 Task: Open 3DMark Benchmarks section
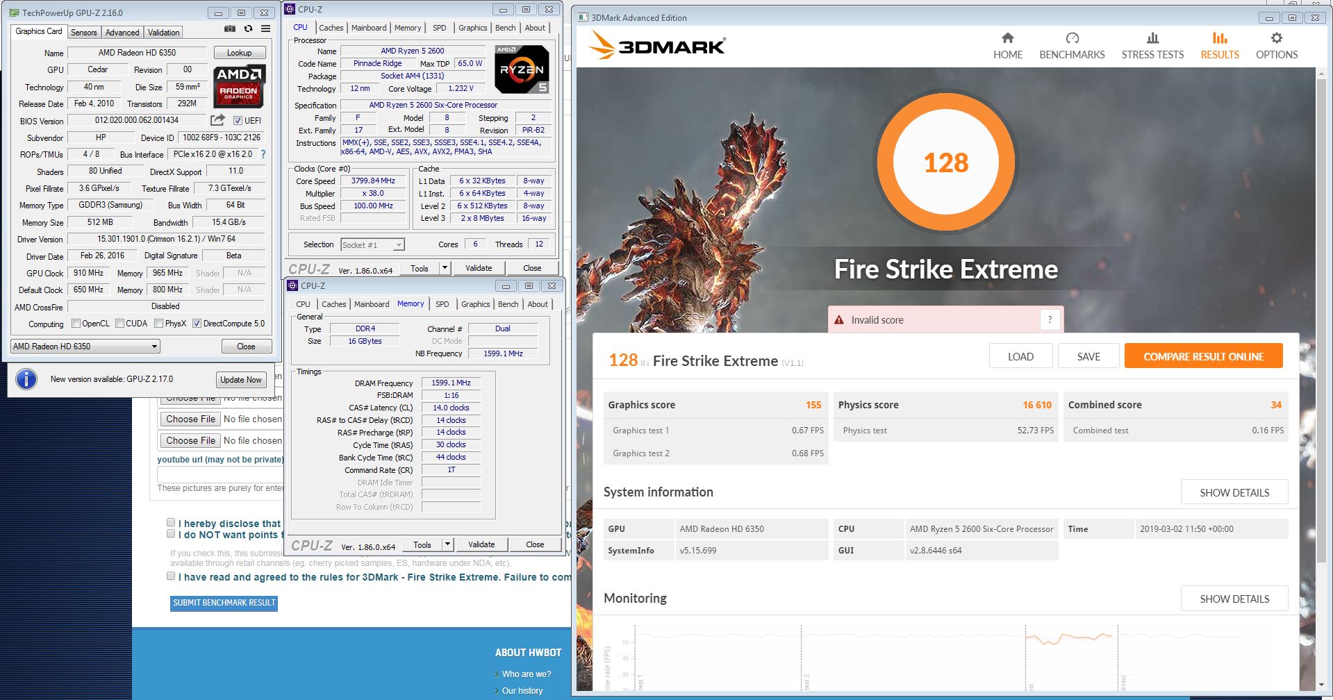point(1072,46)
